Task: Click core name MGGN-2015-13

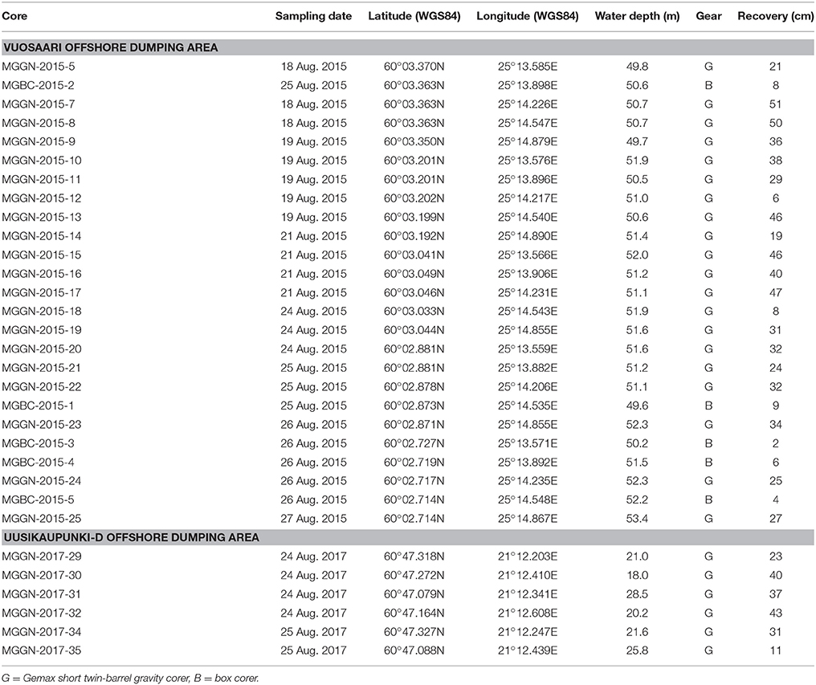Action: (x=42, y=217)
